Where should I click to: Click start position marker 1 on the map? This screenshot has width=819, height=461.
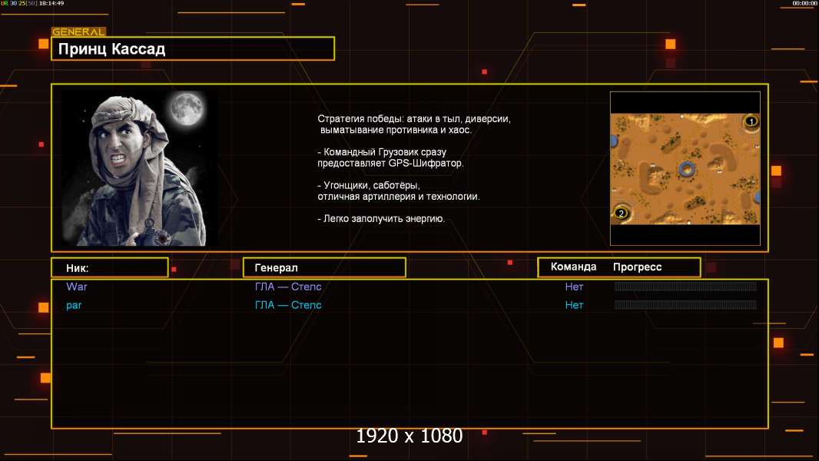pos(751,121)
